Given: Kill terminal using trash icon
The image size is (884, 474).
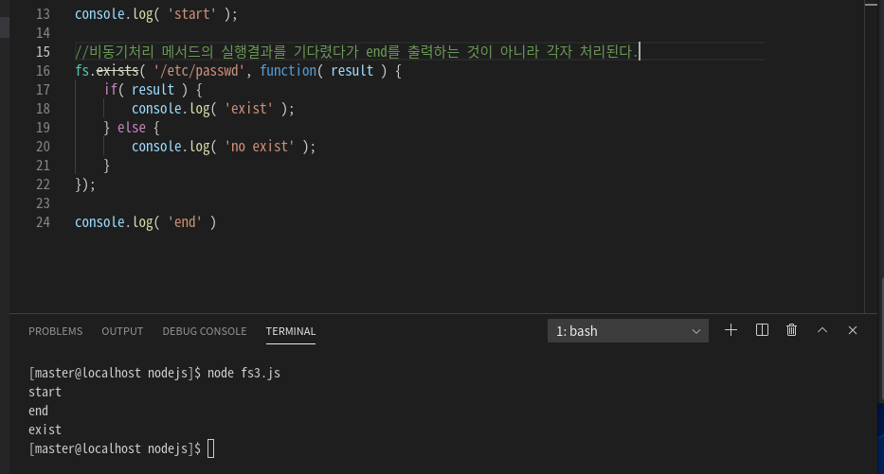Looking at the screenshot, I should [791, 330].
